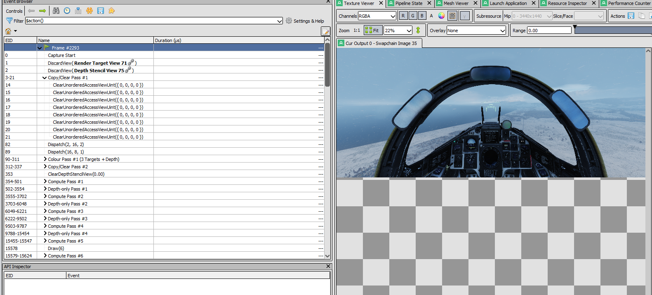Screen dimensions: 652x295
Task: Click the Fit zoom button
Action: [x=373, y=30]
